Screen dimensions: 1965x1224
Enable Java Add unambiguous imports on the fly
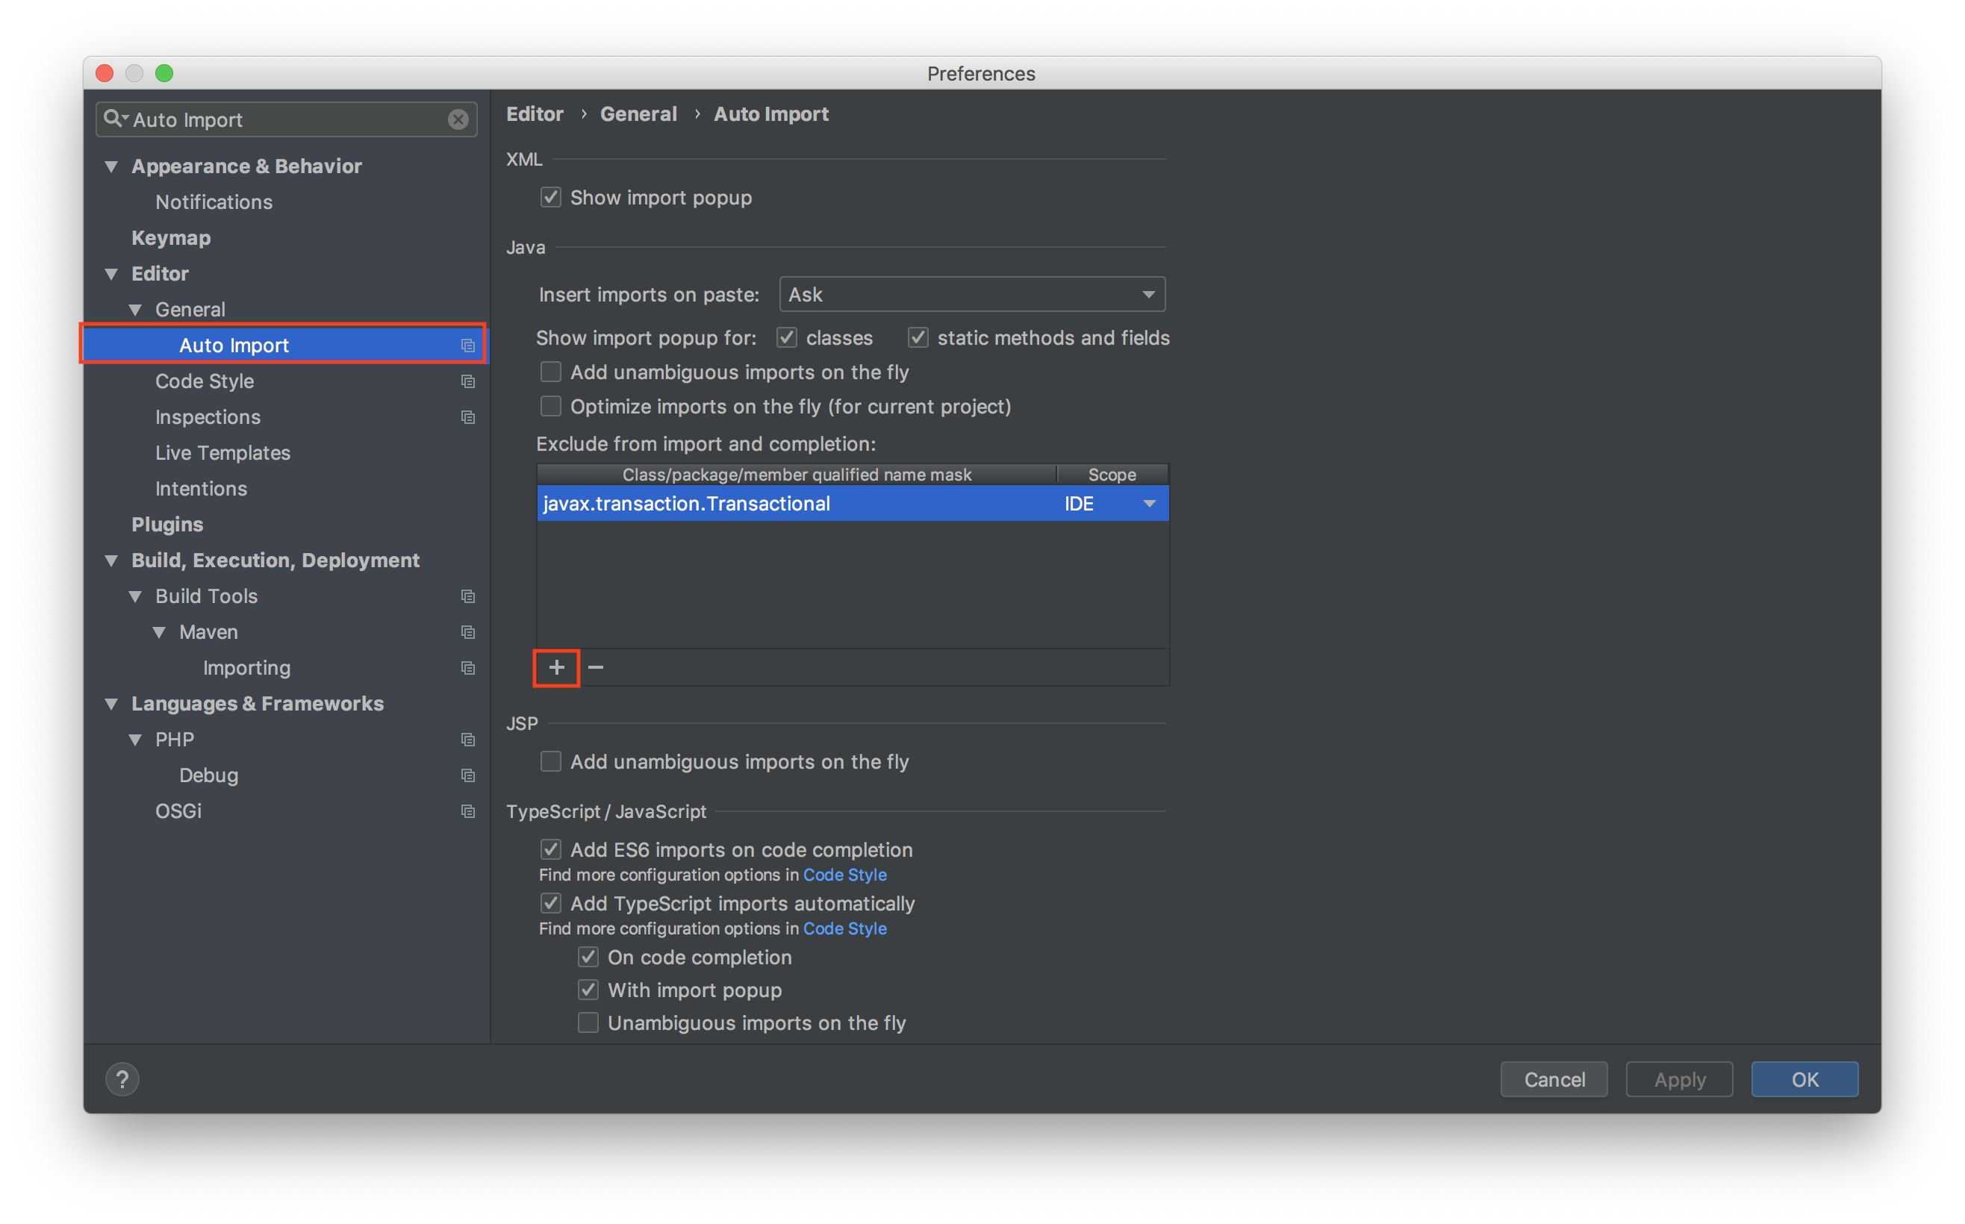tap(550, 372)
